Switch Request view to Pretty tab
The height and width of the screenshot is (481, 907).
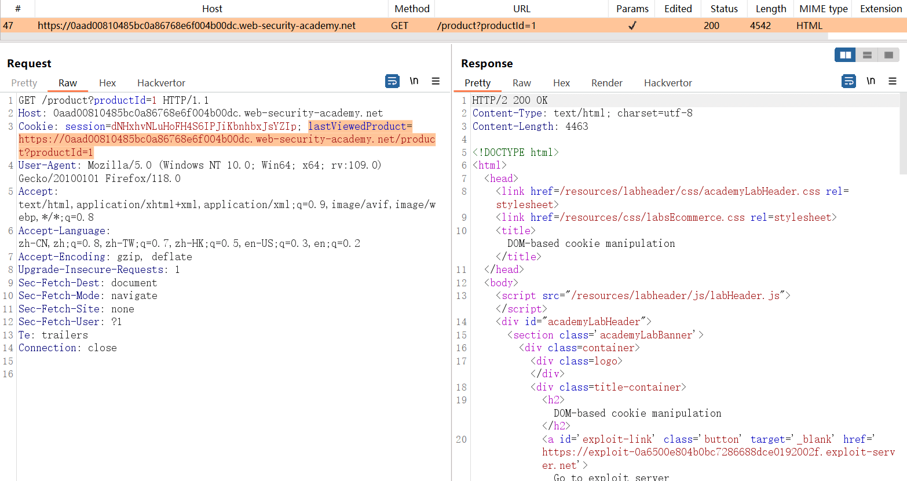click(24, 83)
